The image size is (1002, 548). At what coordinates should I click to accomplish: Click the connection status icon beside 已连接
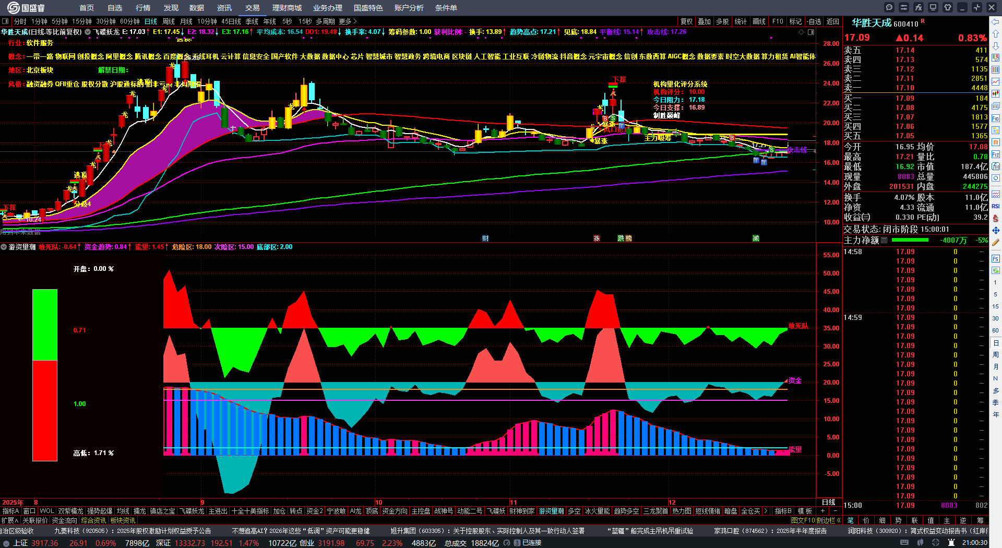pos(517,543)
